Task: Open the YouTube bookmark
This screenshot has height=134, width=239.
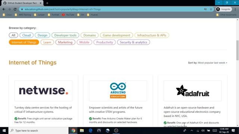Action: (68, 15)
